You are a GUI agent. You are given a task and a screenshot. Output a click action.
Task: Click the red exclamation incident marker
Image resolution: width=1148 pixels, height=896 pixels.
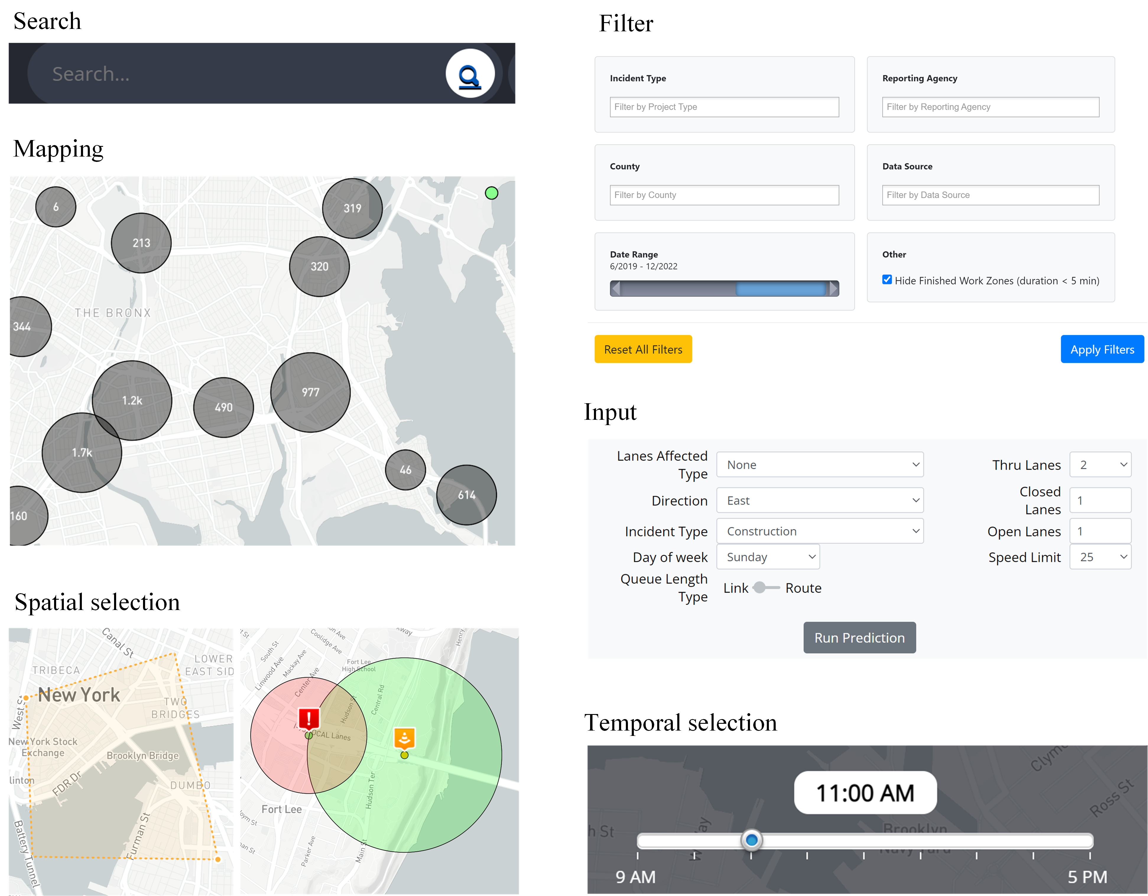(308, 718)
